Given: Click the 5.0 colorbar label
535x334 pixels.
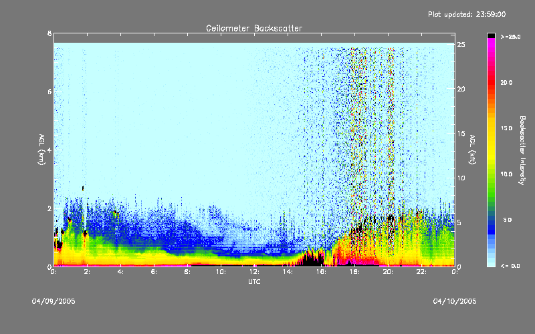Looking at the screenshot, I should (x=508, y=220).
